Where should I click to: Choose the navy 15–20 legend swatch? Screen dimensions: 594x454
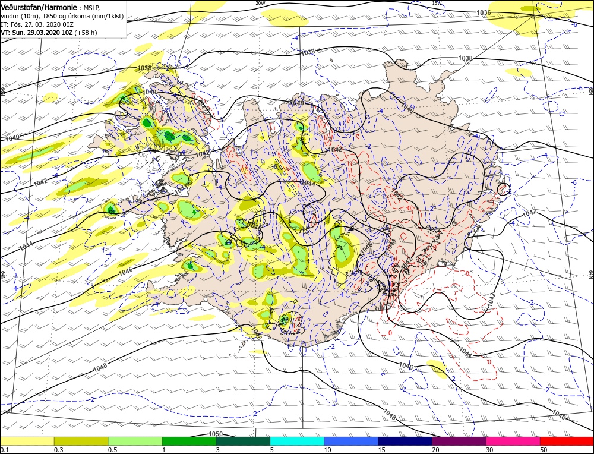tap(405, 441)
